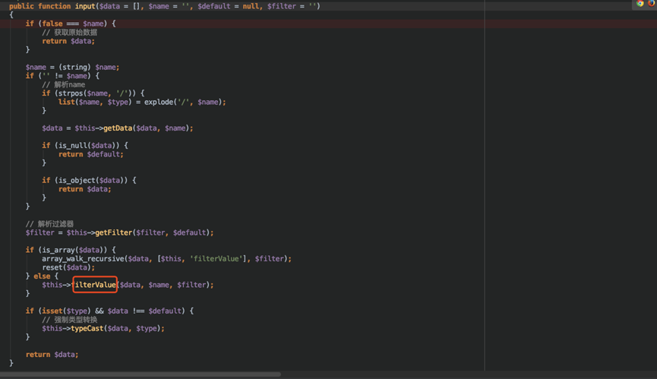
Task: Click the 'reset' function call
Action: [52, 267]
